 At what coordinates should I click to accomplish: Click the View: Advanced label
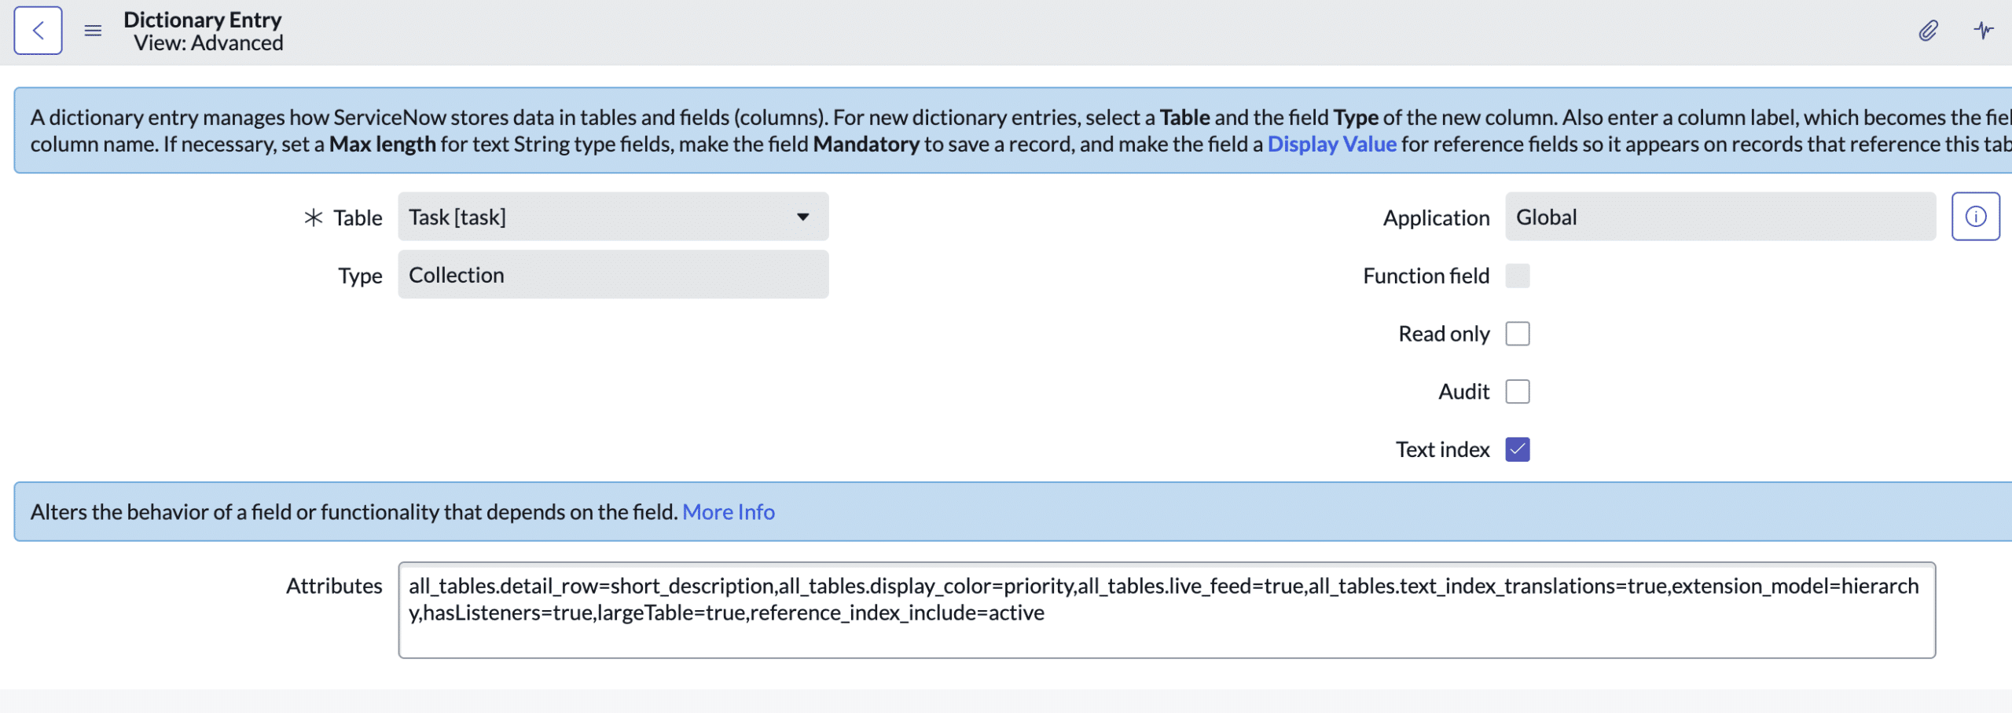pyautogui.click(x=207, y=43)
